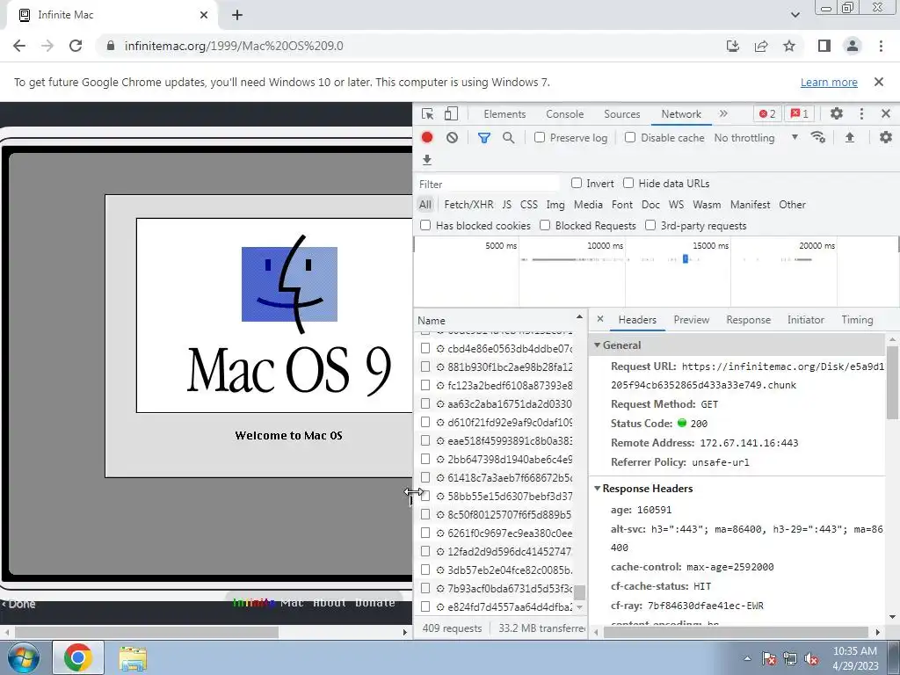Toggle the network filter funnel icon
The height and width of the screenshot is (675, 900).
pos(484,138)
